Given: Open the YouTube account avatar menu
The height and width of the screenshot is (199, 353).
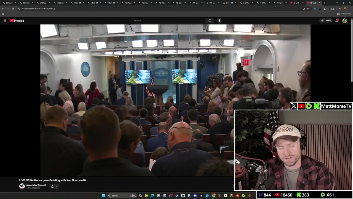Looking at the screenshot, I should tap(344, 20).
